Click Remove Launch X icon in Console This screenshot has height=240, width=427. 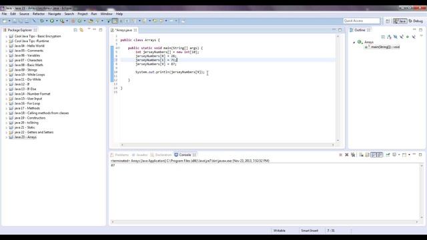[x=347, y=155]
